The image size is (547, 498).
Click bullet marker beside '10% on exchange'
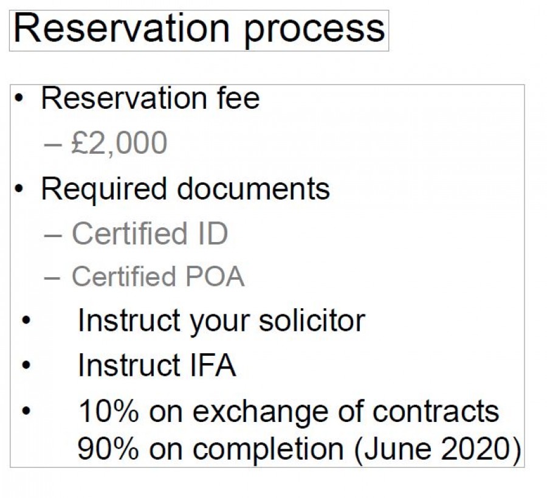click(26, 410)
